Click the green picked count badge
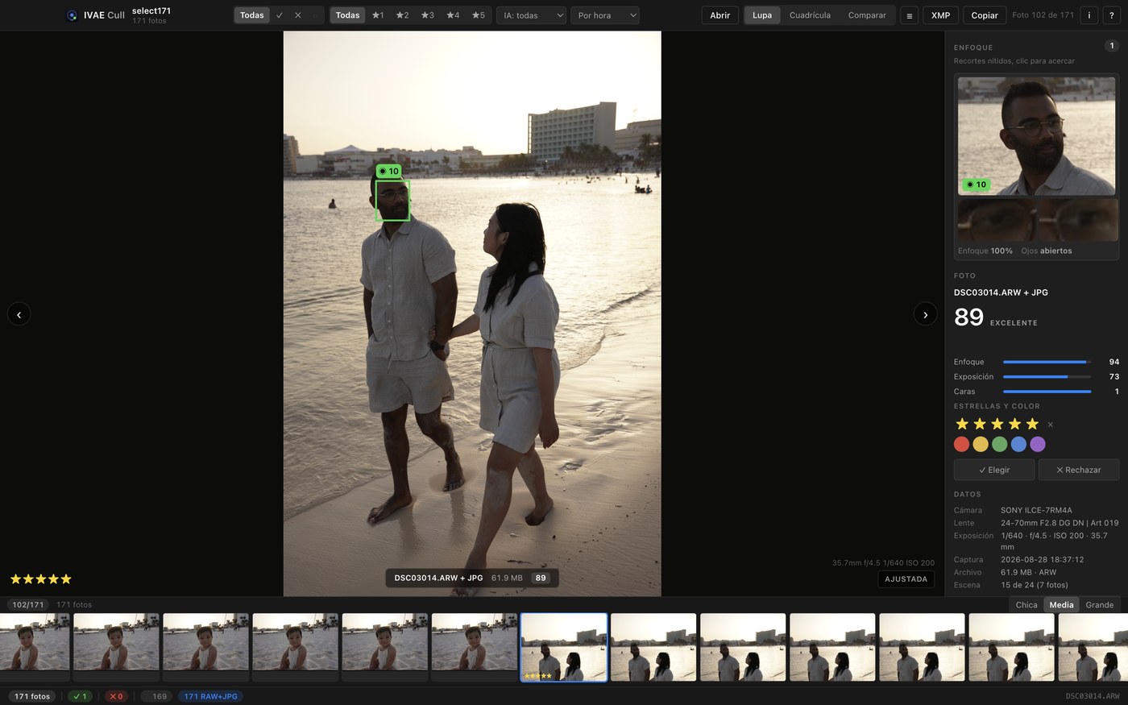Screen dimensions: 1128x705 point(80,696)
